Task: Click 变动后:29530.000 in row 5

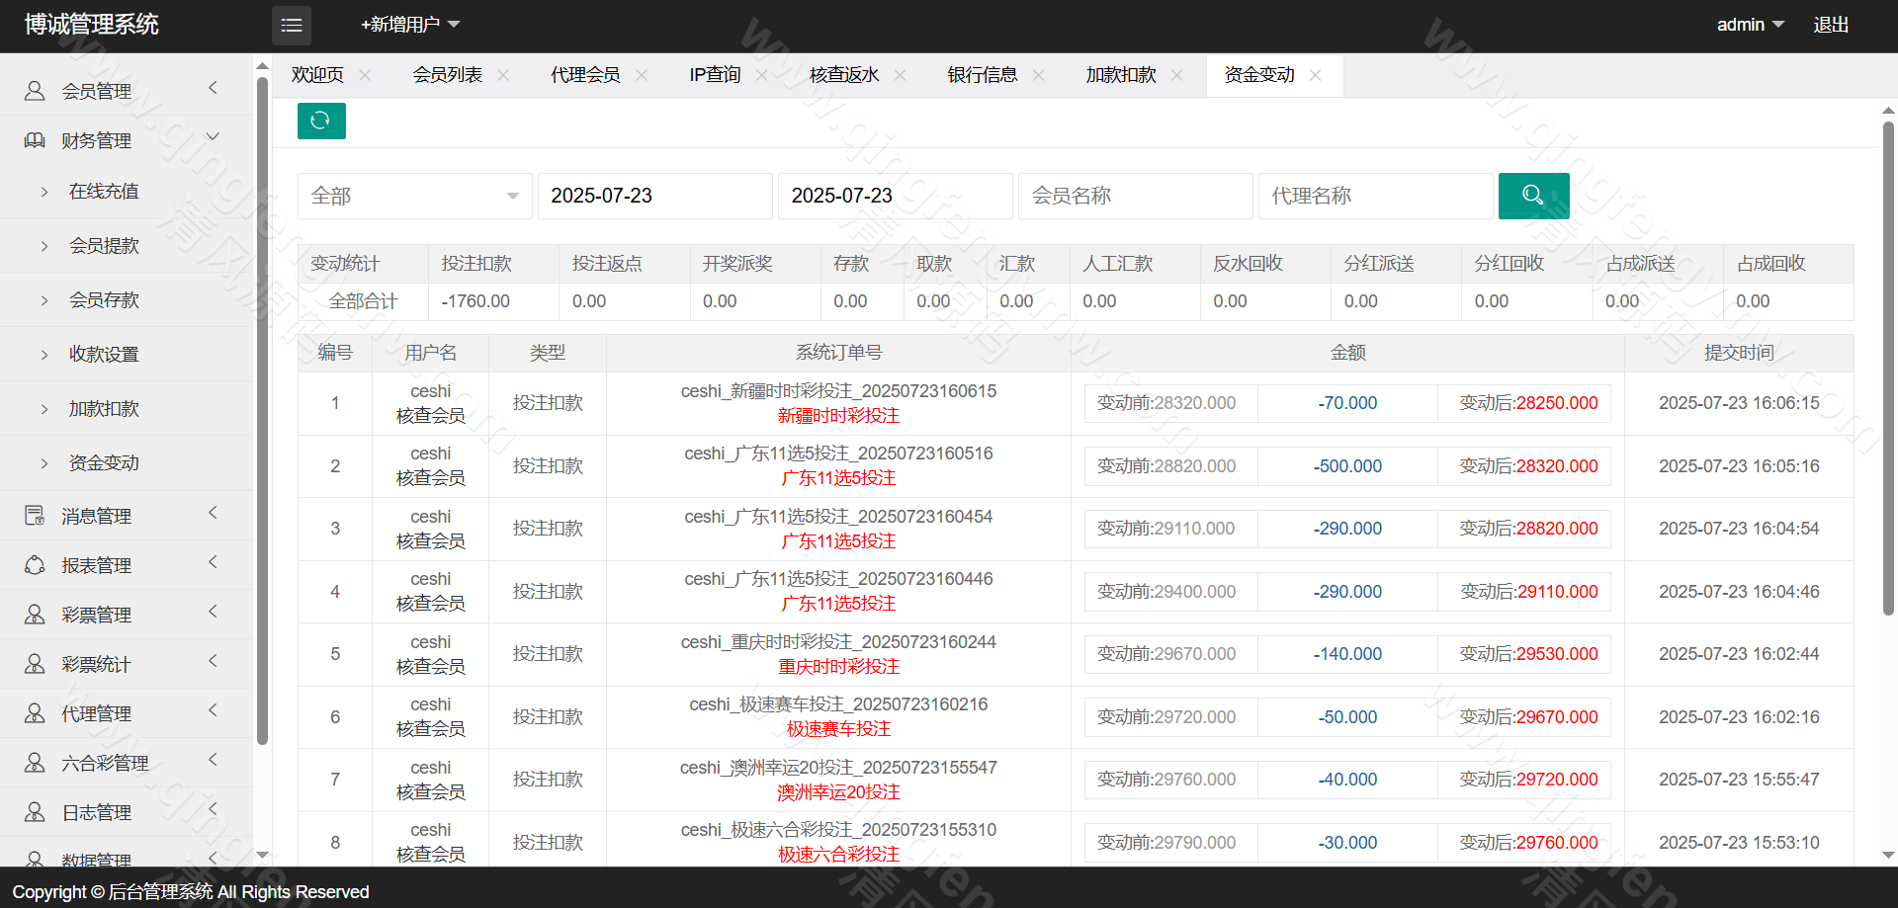Action: click(x=1528, y=654)
